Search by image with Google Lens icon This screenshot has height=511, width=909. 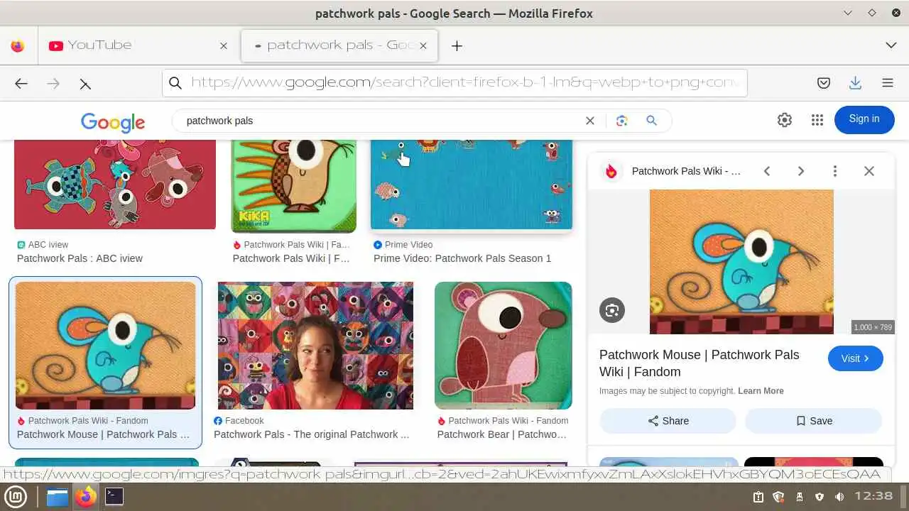pyautogui.click(x=622, y=121)
